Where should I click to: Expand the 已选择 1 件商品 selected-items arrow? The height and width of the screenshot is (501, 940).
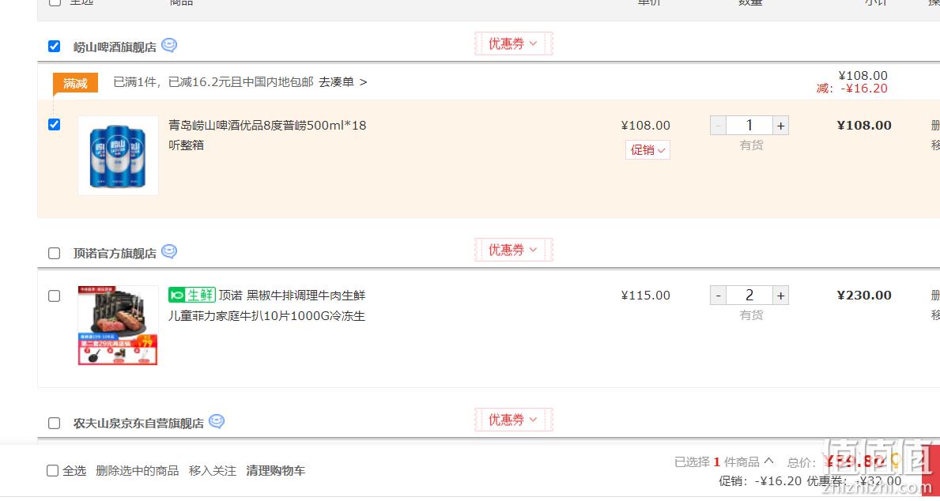[768, 461]
